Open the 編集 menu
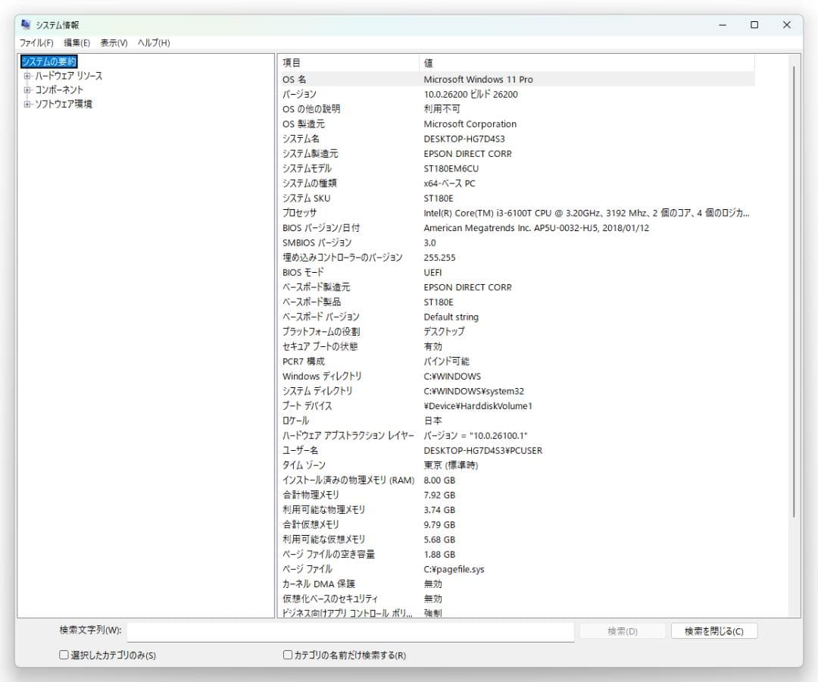The width and height of the screenshot is (818, 682). tap(76, 43)
